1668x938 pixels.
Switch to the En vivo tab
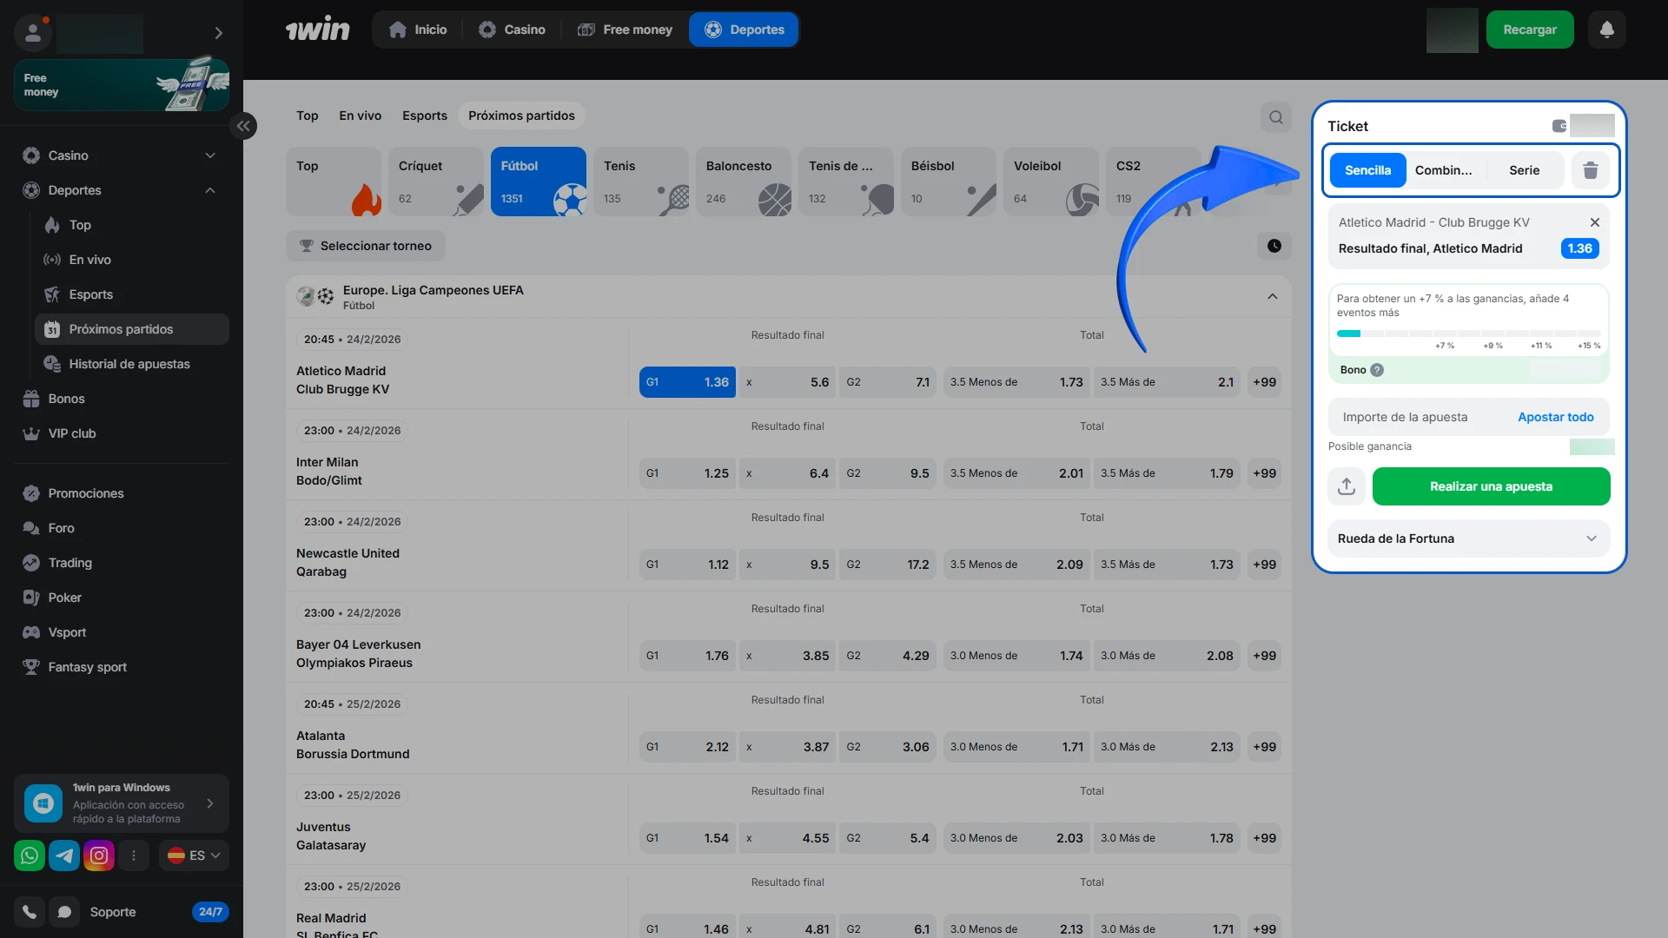pos(360,116)
